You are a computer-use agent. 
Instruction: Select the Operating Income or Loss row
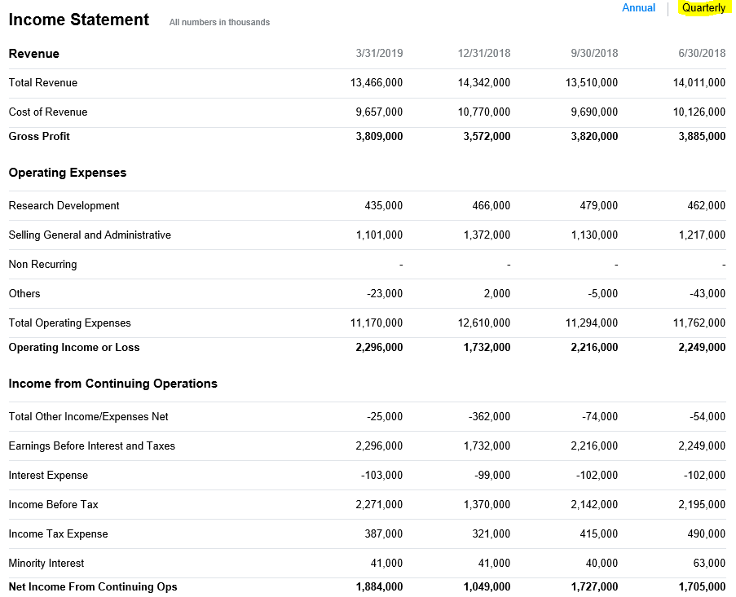click(x=73, y=347)
